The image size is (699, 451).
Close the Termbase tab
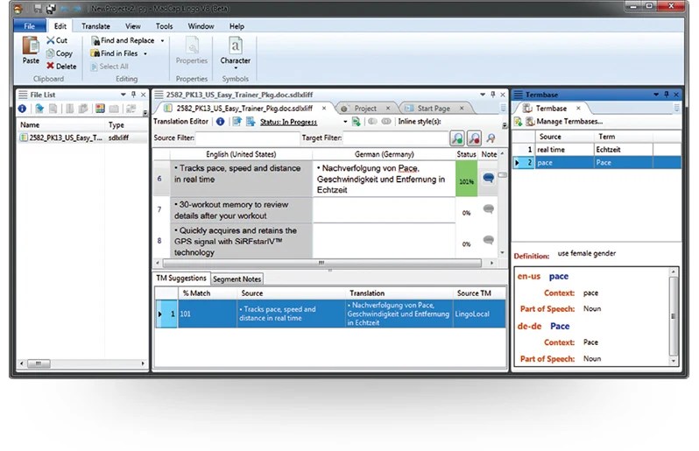(578, 109)
